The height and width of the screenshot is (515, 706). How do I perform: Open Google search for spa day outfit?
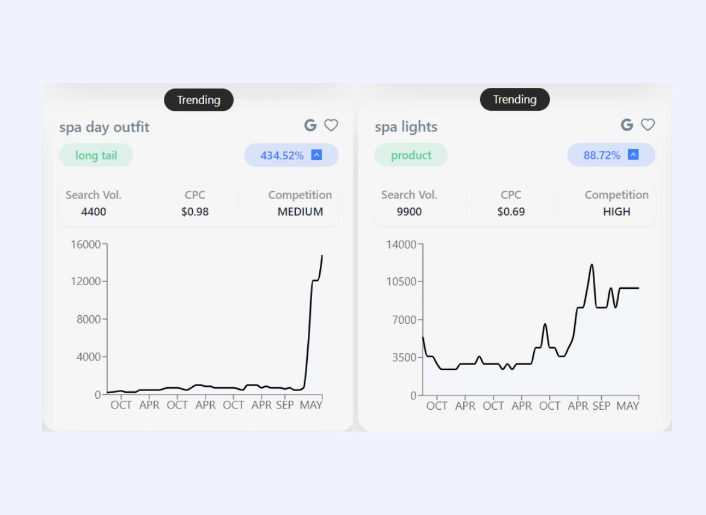310,125
